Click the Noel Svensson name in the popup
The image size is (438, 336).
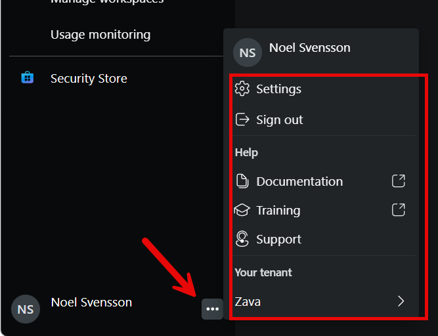[x=309, y=48]
